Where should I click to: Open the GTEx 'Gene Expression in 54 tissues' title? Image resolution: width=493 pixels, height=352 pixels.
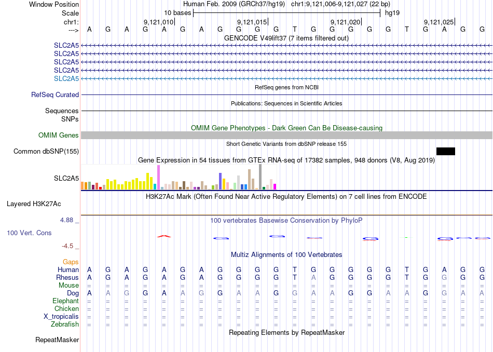[x=286, y=160]
